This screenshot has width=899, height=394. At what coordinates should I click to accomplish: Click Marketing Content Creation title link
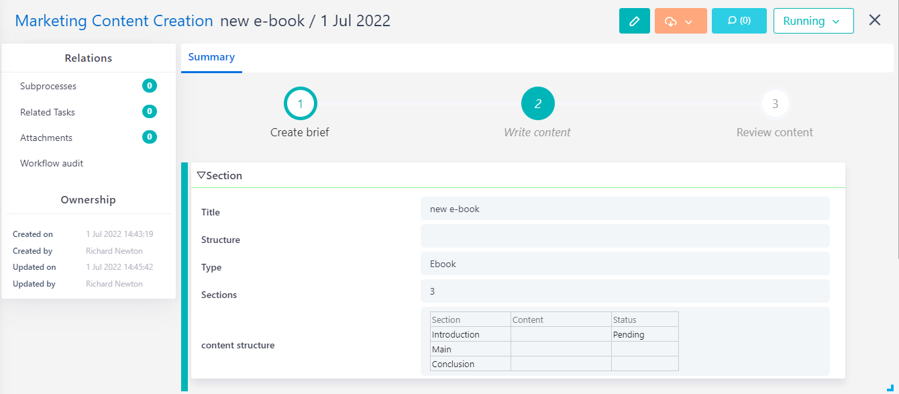[x=114, y=21]
